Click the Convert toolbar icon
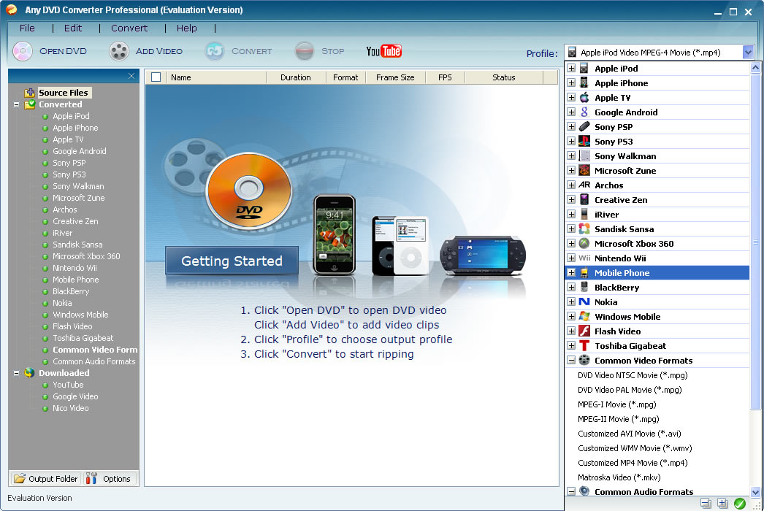This screenshot has height=511, width=764. pos(215,51)
